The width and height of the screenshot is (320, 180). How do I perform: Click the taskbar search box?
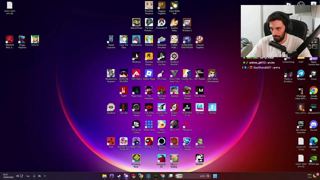(x=192, y=176)
